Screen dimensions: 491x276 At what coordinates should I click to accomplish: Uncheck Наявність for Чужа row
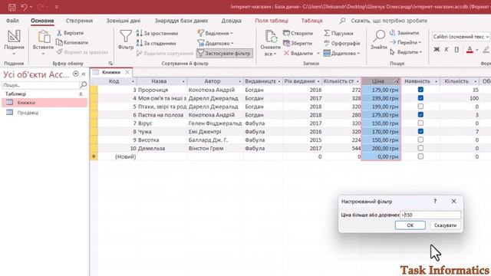pyautogui.click(x=420, y=131)
